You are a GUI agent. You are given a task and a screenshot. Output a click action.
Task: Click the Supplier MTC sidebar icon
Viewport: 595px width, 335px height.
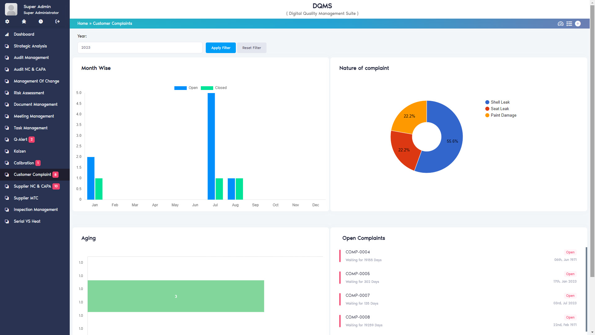coord(7,198)
